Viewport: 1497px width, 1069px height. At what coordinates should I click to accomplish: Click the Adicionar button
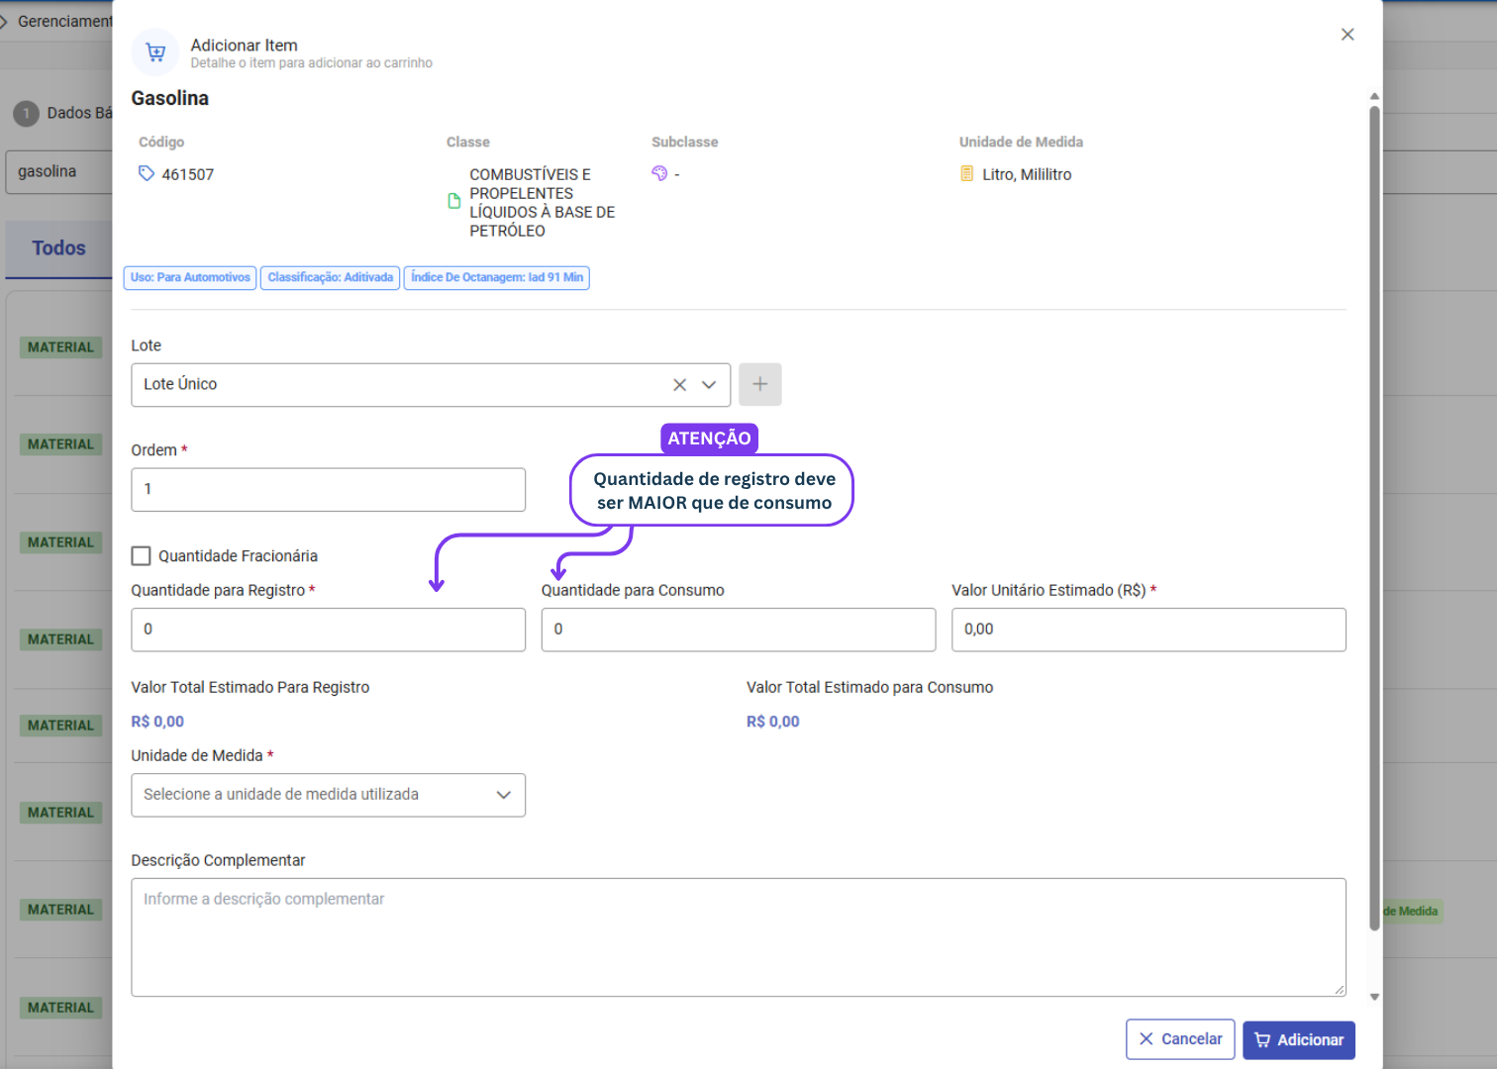pyautogui.click(x=1299, y=1039)
